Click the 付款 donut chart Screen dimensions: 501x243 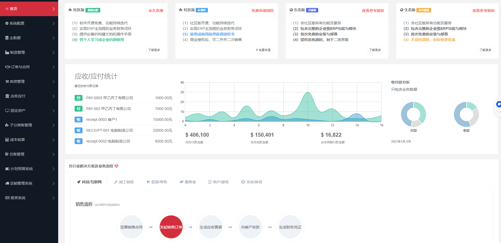[x=413, y=114]
